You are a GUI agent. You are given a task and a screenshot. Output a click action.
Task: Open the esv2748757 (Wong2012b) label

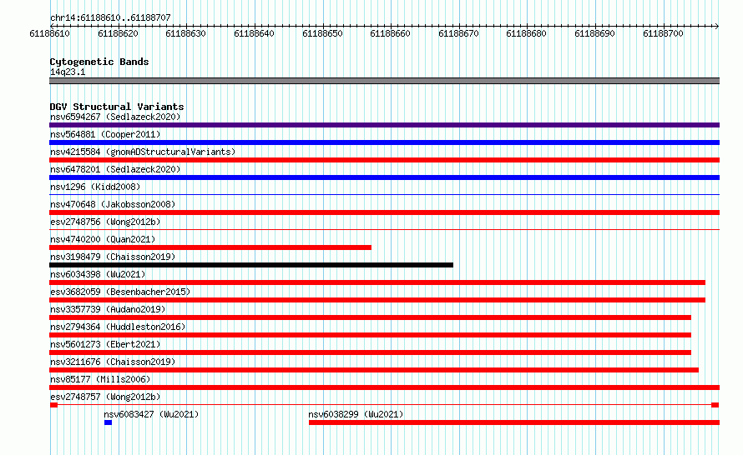click(105, 397)
